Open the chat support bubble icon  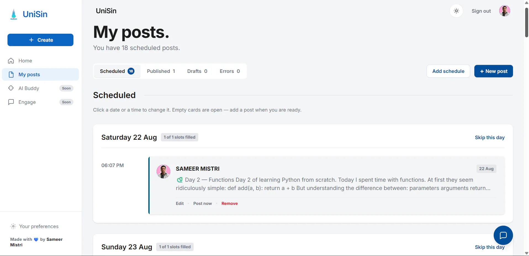point(503,235)
